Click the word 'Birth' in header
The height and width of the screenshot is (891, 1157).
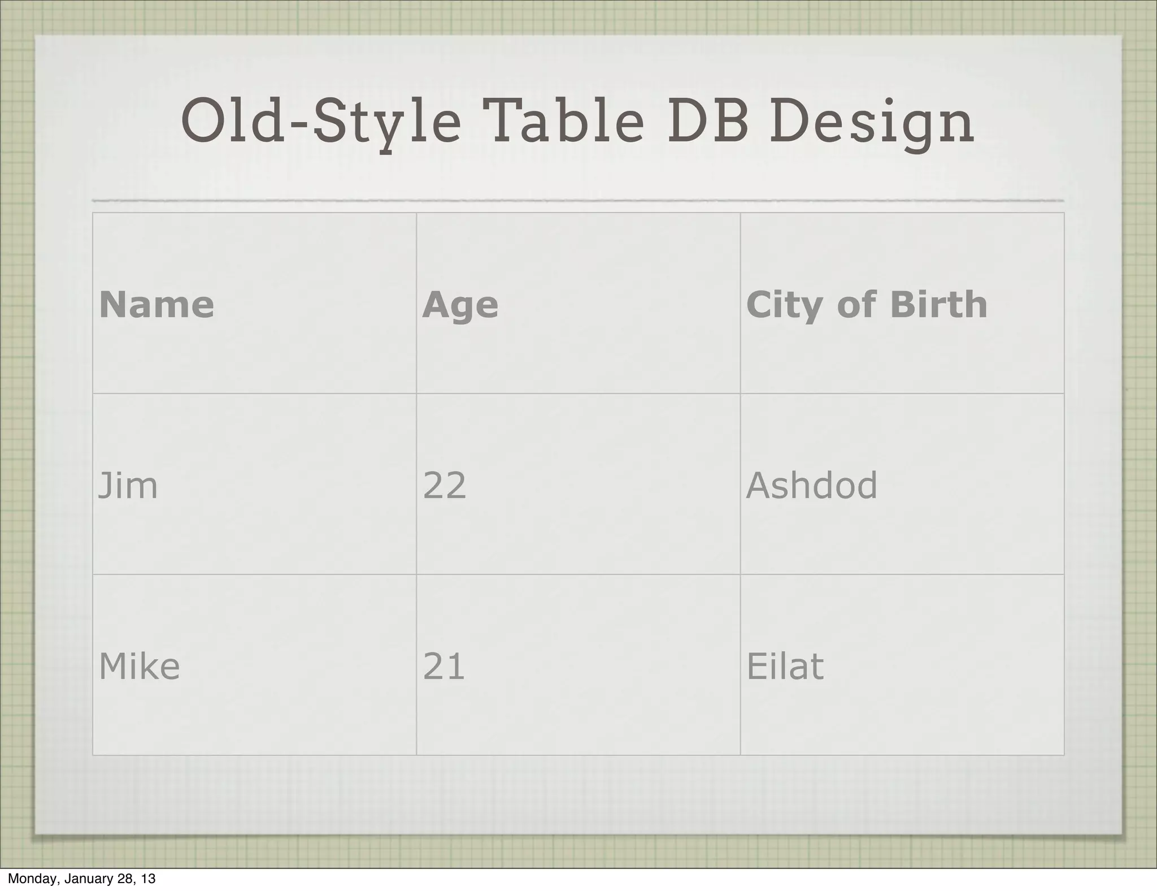point(938,304)
